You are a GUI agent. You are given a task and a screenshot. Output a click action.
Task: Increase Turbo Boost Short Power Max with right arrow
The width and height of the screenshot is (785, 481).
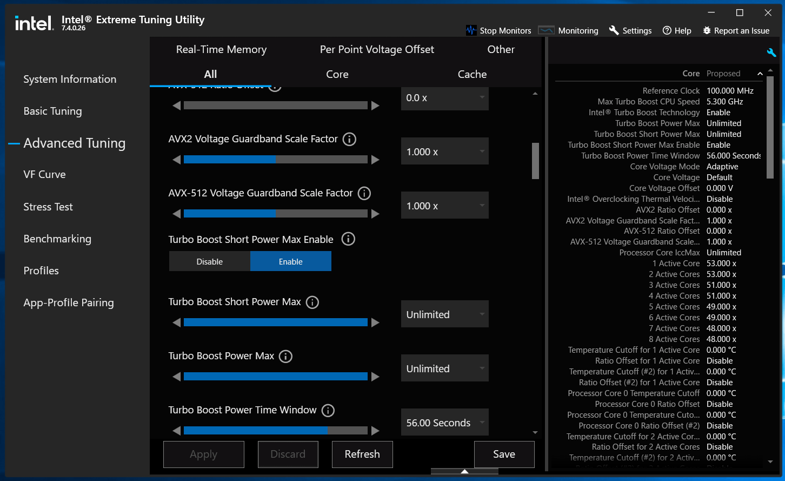(x=375, y=322)
